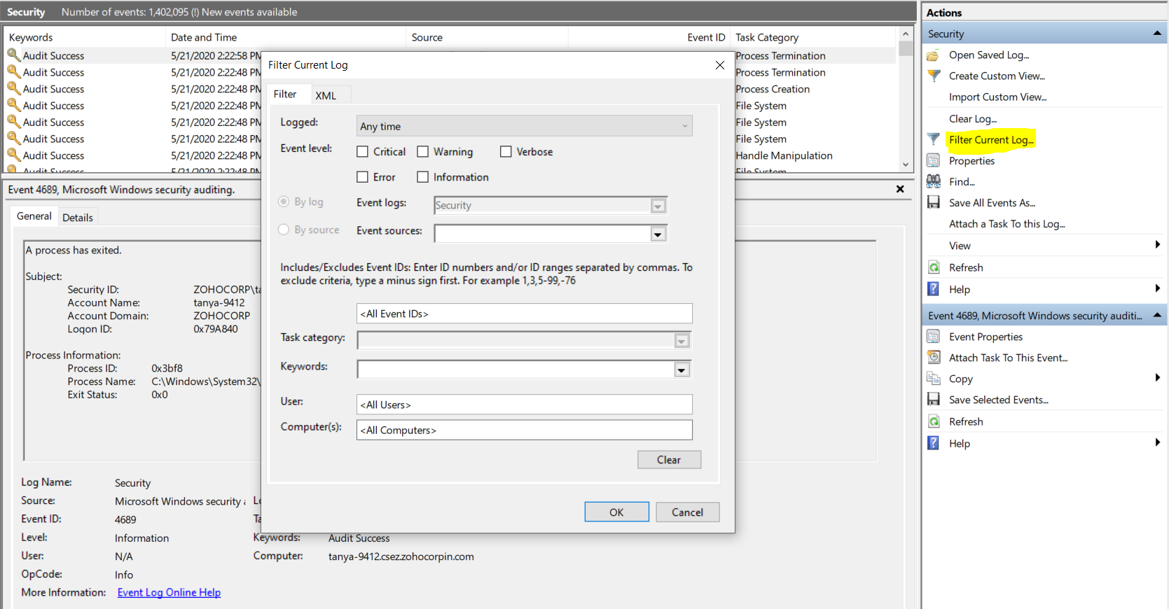1169x609 pixels.
Task: Click the Task Category column header
Action: 812,38
